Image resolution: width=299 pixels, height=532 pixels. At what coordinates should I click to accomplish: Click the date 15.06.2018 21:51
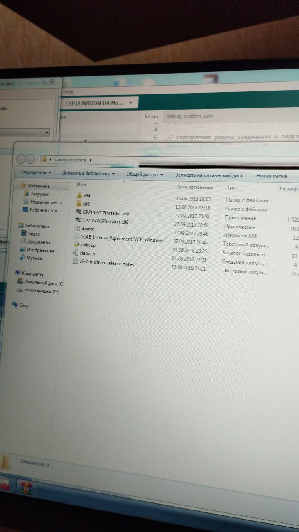[188, 268]
